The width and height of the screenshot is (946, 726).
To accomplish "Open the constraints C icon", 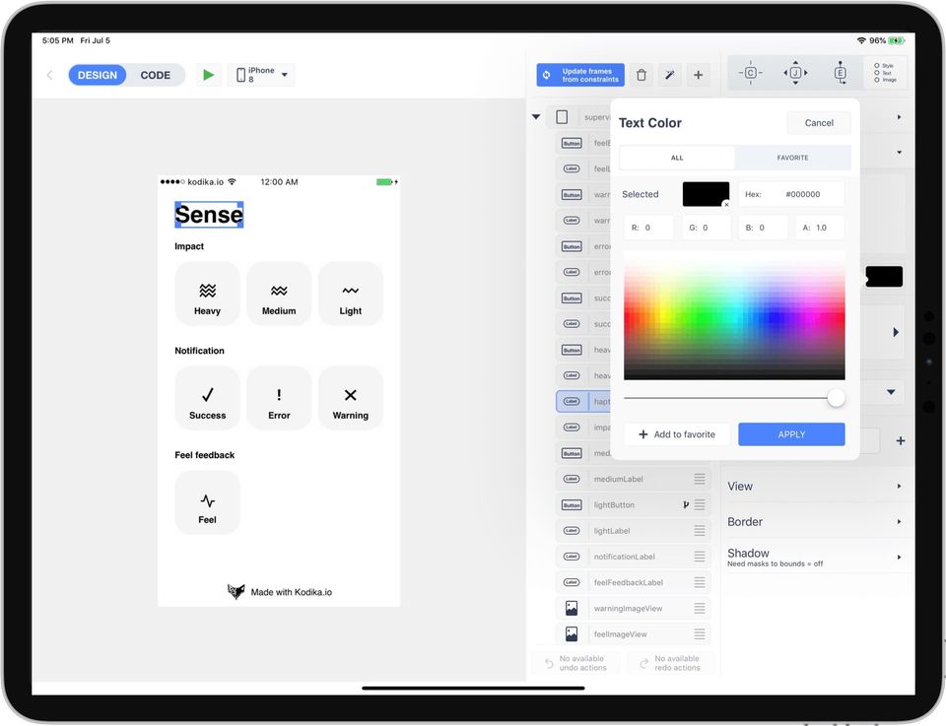I will click(751, 73).
